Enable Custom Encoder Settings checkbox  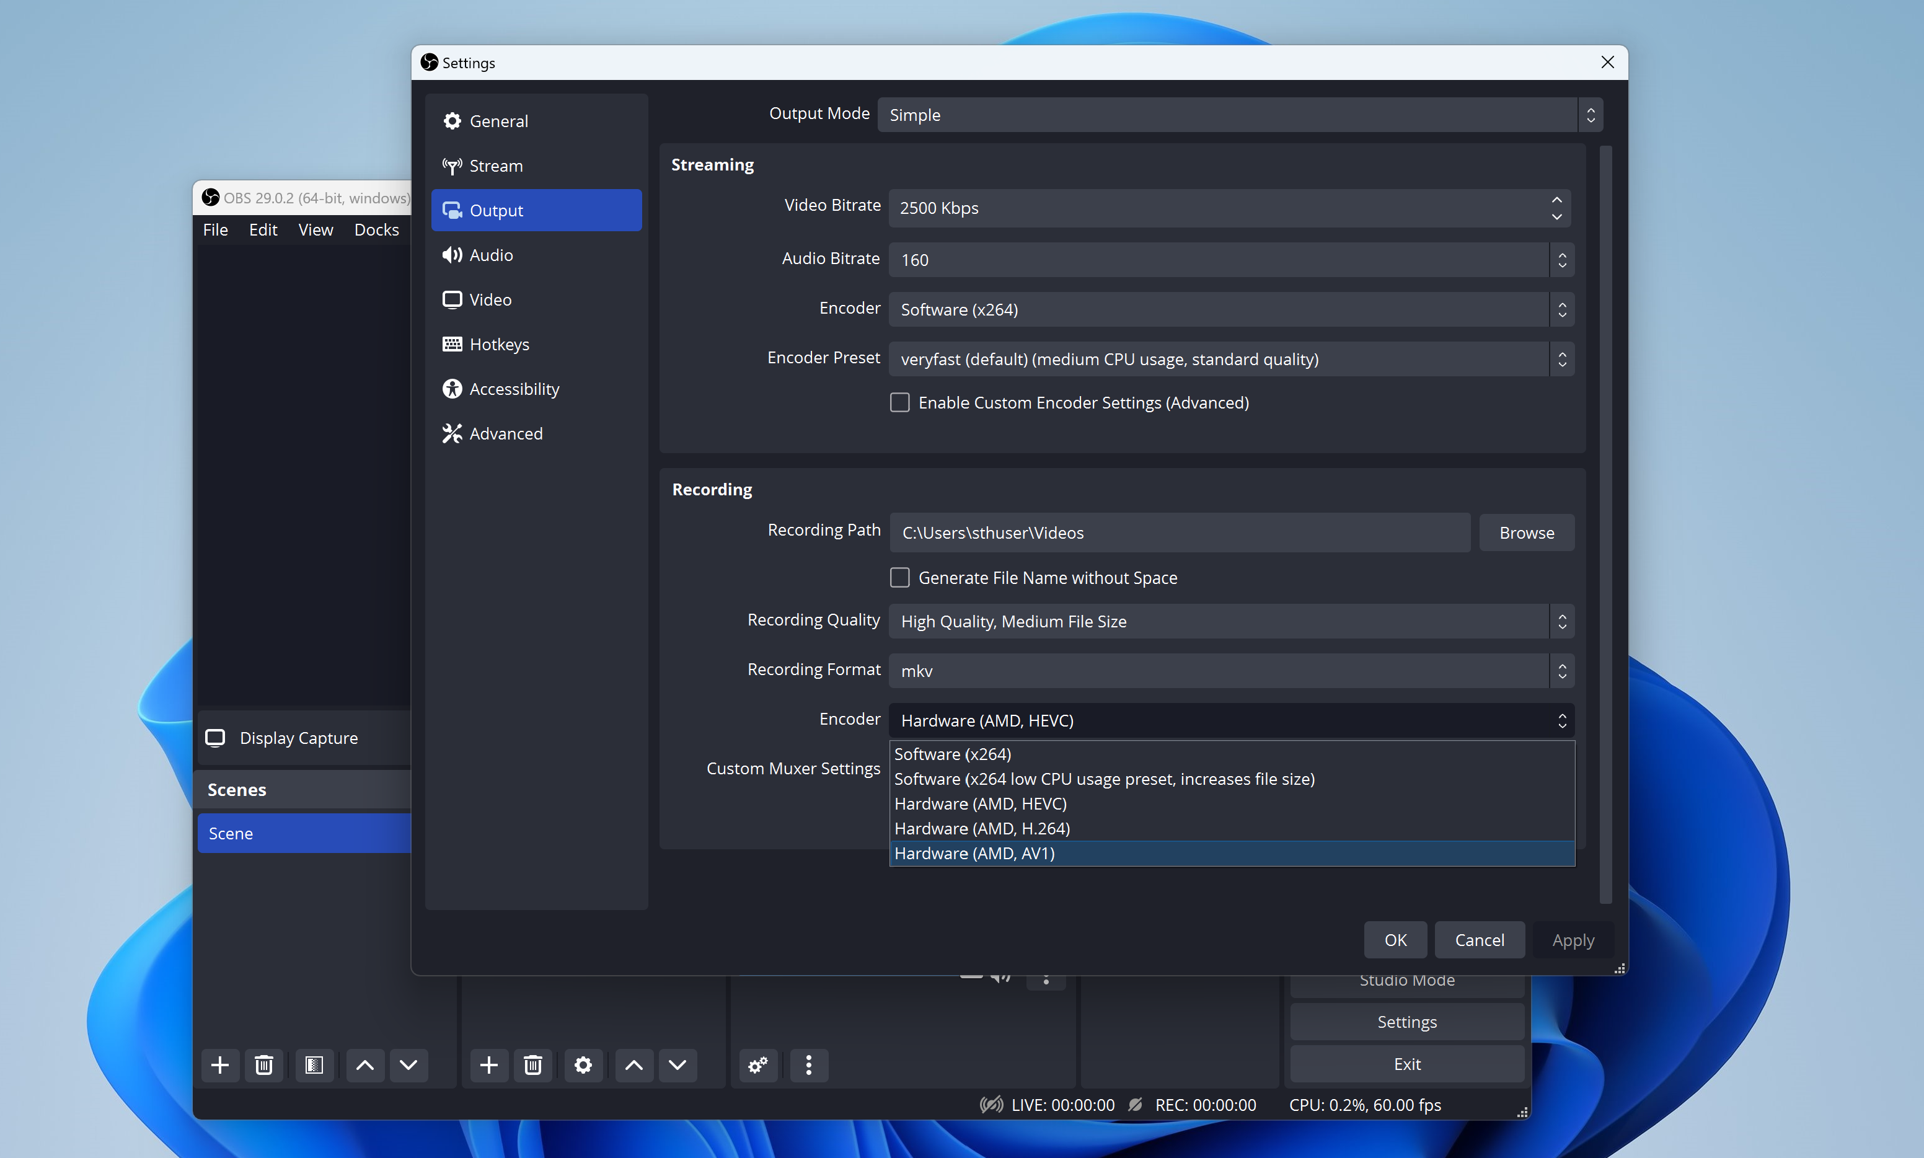899,403
